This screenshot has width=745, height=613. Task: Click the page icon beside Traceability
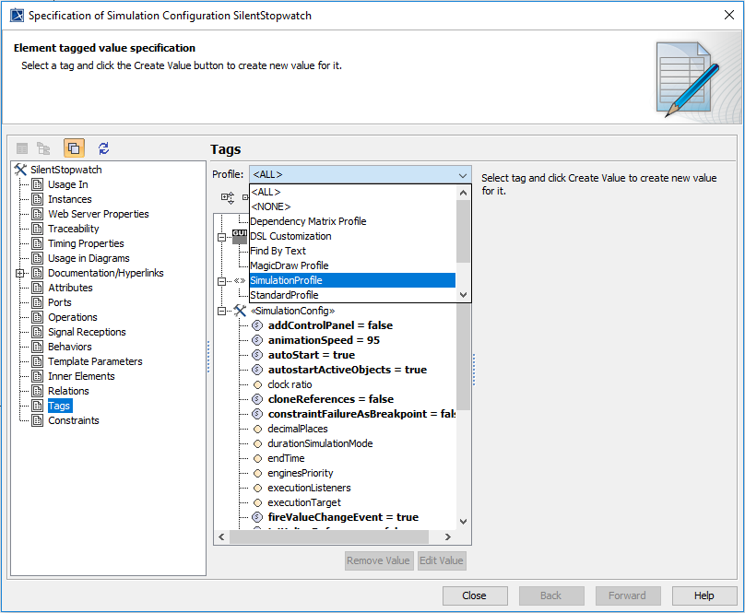pyautogui.click(x=37, y=229)
